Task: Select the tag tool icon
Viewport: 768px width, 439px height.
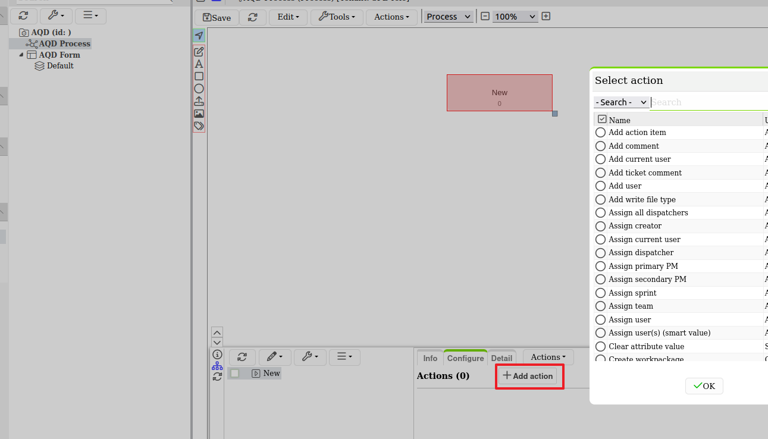Action: click(199, 126)
